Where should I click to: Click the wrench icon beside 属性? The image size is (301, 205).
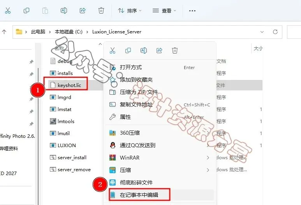point(113,117)
